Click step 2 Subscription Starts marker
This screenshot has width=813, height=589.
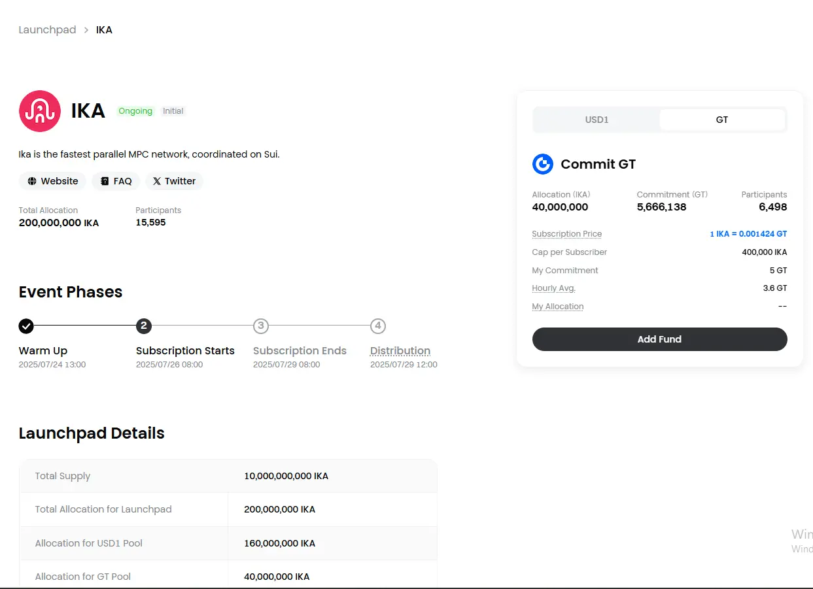tap(144, 326)
